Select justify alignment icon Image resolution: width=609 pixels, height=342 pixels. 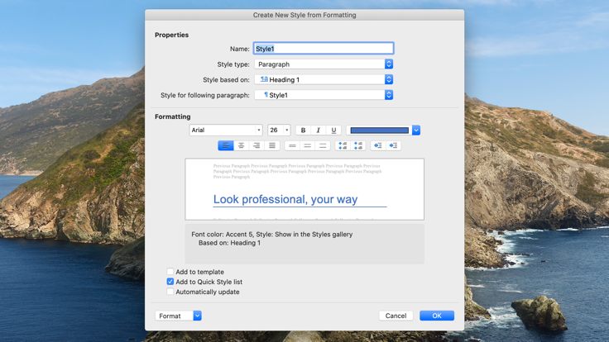tap(272, 145)
